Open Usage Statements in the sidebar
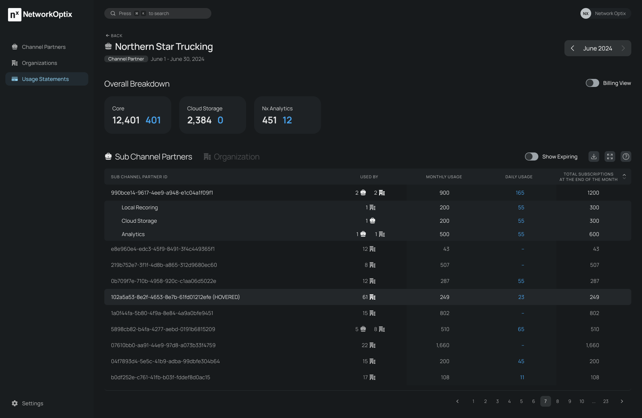This screenshot has height=418, width=642. 47,79
